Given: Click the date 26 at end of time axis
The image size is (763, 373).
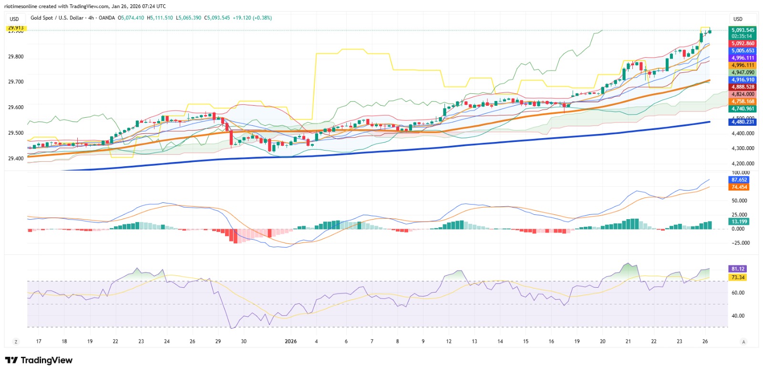Looking at the screenshot, I should (x=705, y=342).
